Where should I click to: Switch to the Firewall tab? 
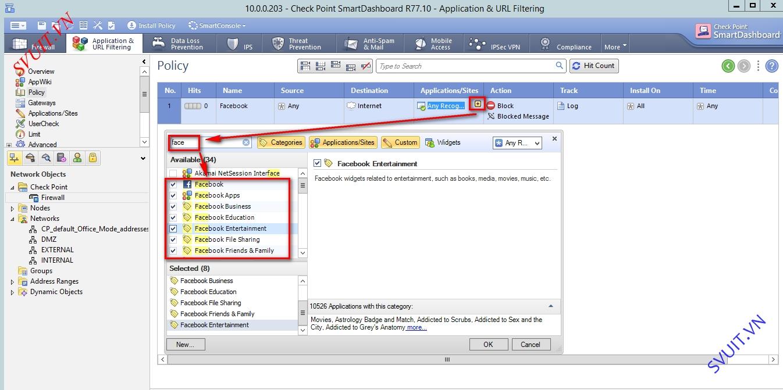[34, 44]
